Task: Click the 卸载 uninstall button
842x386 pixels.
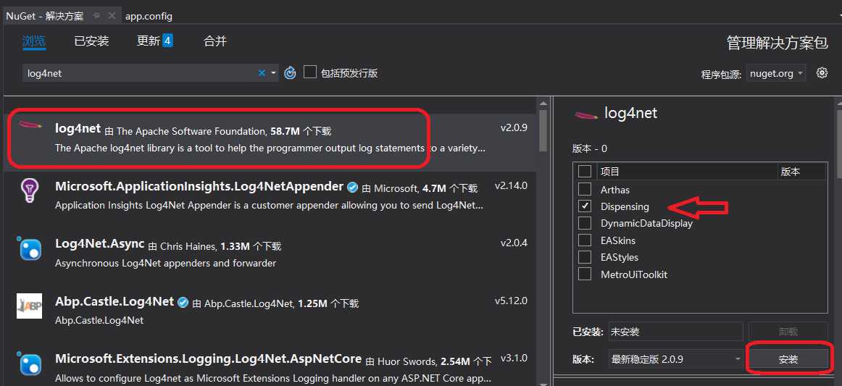Action: pyautogui.click(x=788, y=332)
